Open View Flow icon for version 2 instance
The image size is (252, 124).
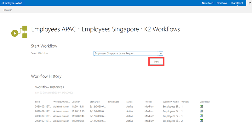point(201,121)
